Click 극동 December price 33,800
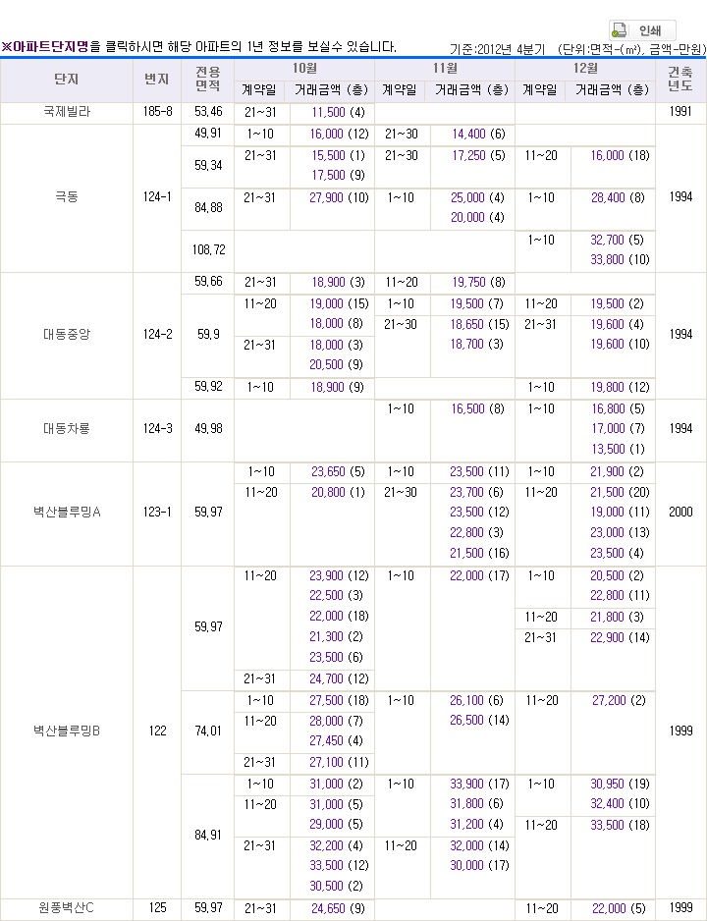 coord(607,259)
